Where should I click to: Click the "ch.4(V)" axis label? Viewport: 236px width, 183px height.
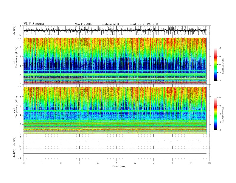click(x=14, y=153)
